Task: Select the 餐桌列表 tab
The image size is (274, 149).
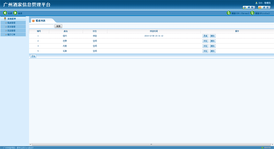Action: click(x=40, y=21)
